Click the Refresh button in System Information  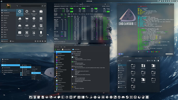tap(58, 49)
